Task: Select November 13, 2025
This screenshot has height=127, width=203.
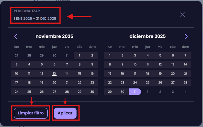Action: [54, 74]
